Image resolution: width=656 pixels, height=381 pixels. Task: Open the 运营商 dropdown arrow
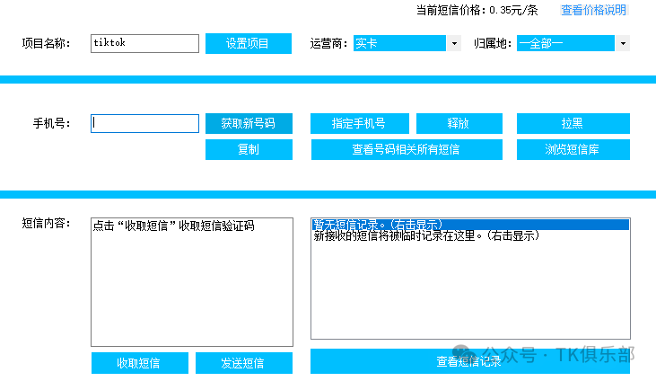(454, 43)
